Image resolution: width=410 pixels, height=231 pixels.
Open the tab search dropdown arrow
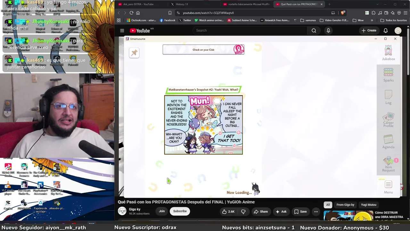pos(377,4)
